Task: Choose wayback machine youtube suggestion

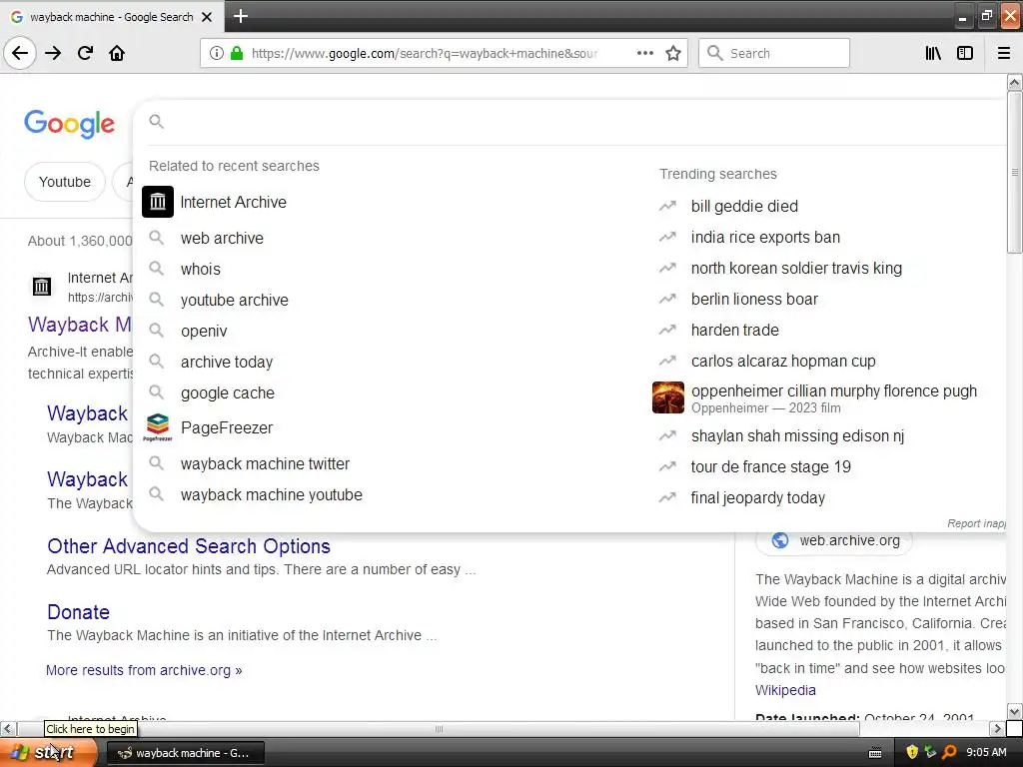Action: click(272, 495)
